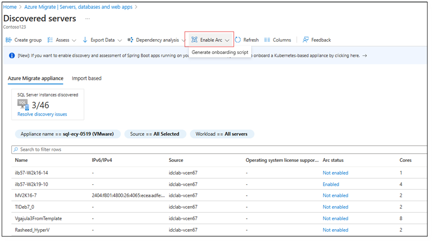Click the 3/46 SQL instances count

point(40,106)
